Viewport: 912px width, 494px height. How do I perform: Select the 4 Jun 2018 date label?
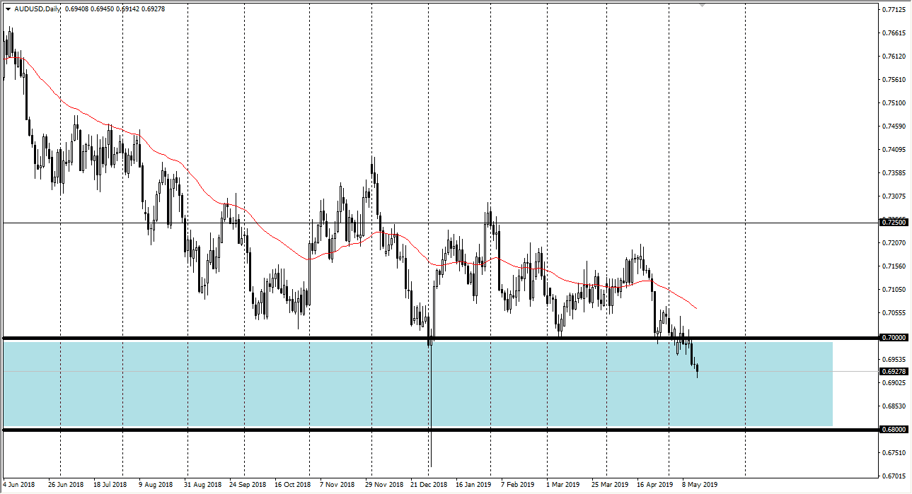18,486
